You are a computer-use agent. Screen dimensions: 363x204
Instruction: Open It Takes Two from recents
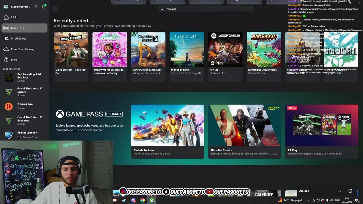(24, 106)
